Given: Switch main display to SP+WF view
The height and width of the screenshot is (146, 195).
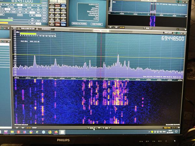Looking at the screenshot, I should [x=28, y=128].
